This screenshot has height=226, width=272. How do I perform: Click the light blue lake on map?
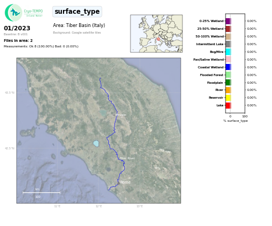(96, 143)
